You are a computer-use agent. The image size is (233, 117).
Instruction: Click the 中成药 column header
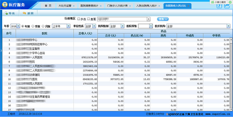(190, 36)
